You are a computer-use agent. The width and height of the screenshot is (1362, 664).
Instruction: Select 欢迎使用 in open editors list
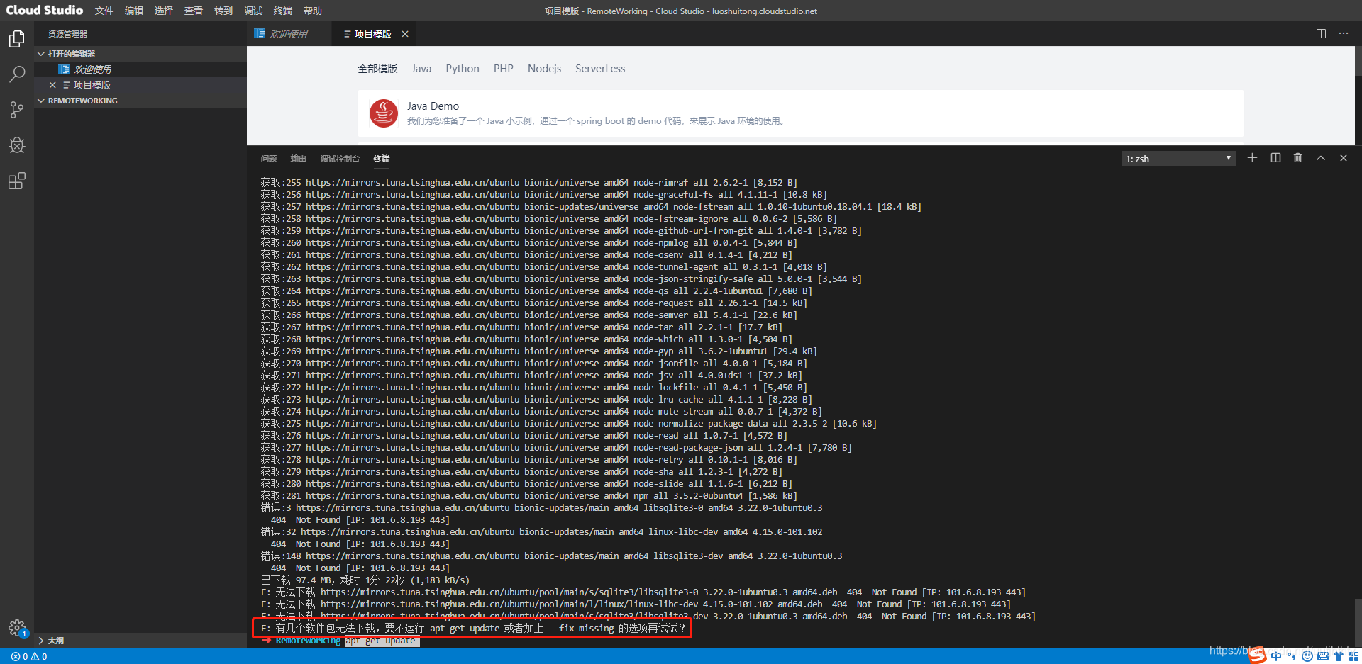pos(140,69)
